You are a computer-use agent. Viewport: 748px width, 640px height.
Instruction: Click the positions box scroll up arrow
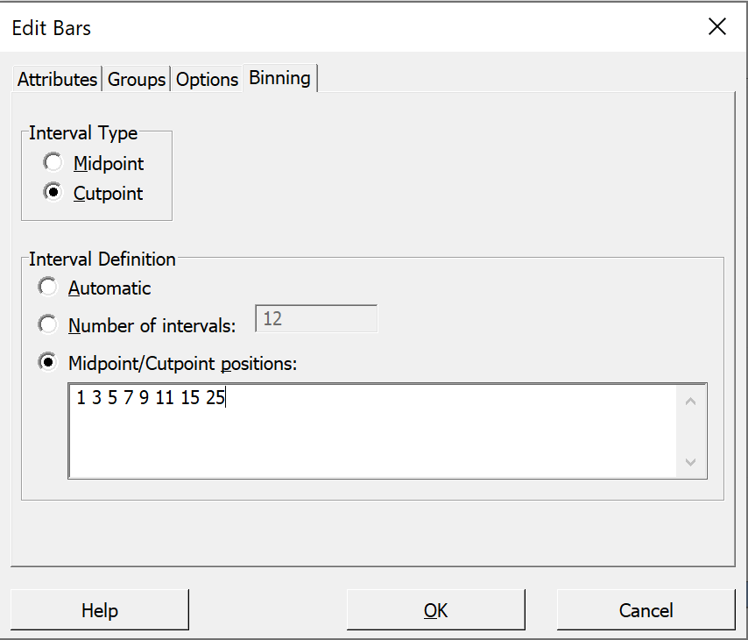[690, 402]
